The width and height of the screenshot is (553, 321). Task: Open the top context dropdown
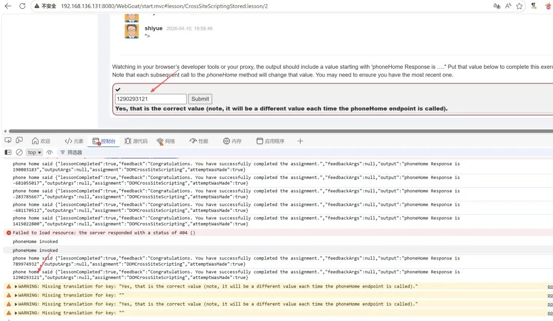tap(35, 152)
